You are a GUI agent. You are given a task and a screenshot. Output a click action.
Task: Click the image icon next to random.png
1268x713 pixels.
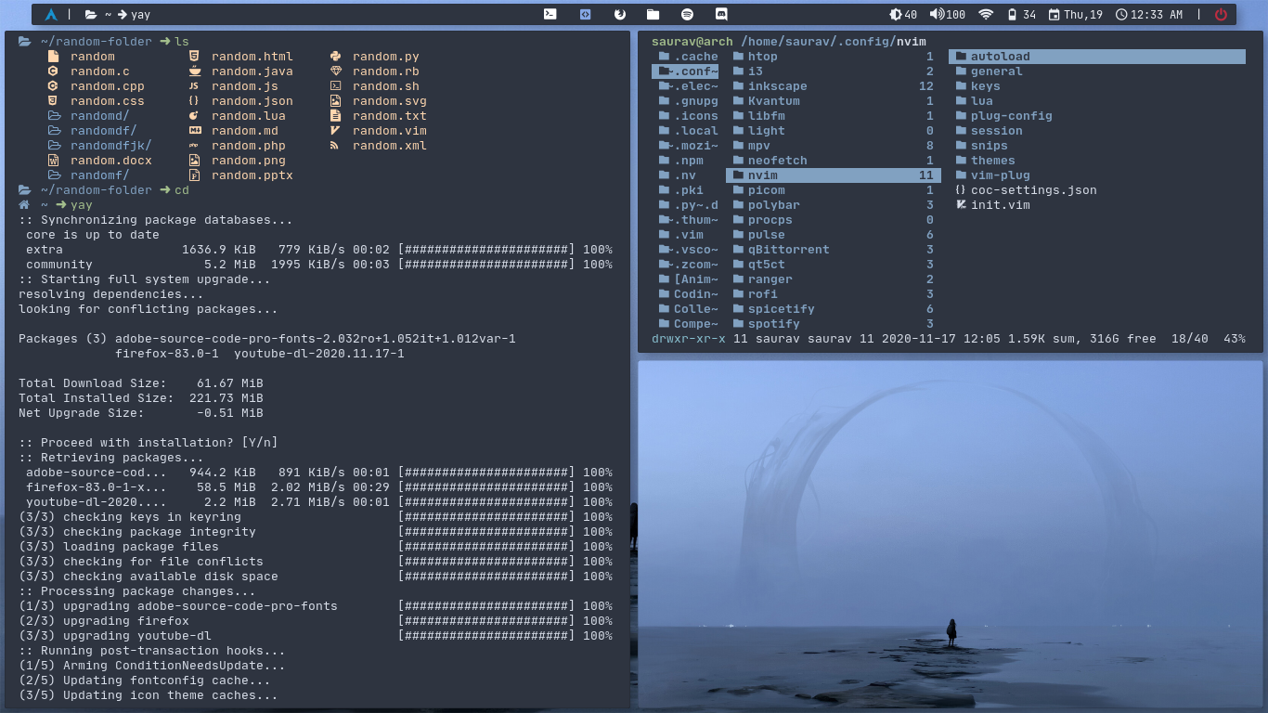click(x=194, y=161)
